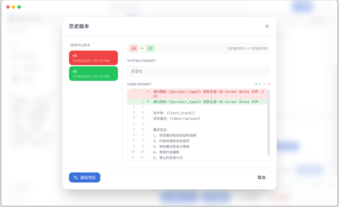Viewport: 339px width, 207px height.
Task: Click the added line plus marker
Action: tap(148, 101)
